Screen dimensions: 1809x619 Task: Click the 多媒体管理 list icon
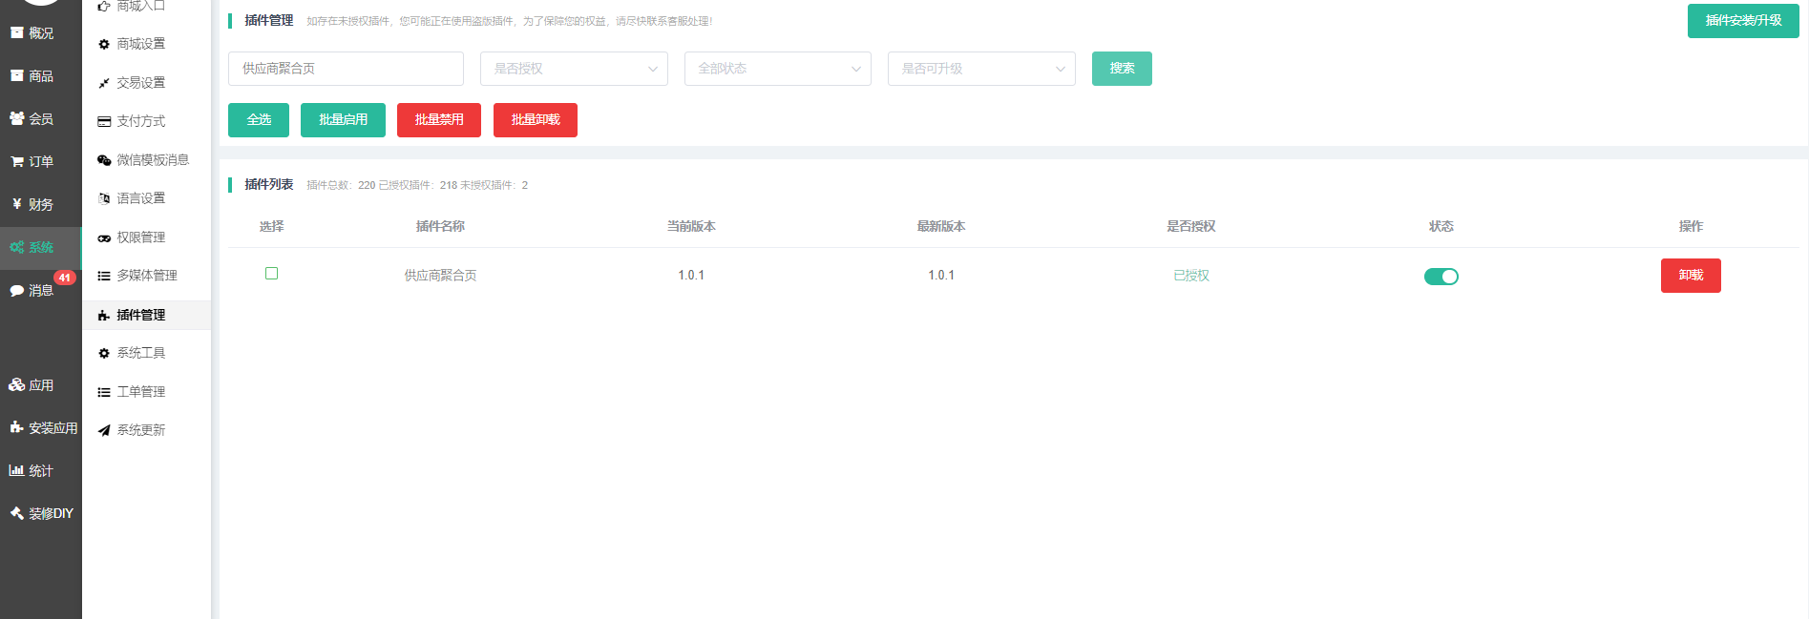tap(104, 276)
